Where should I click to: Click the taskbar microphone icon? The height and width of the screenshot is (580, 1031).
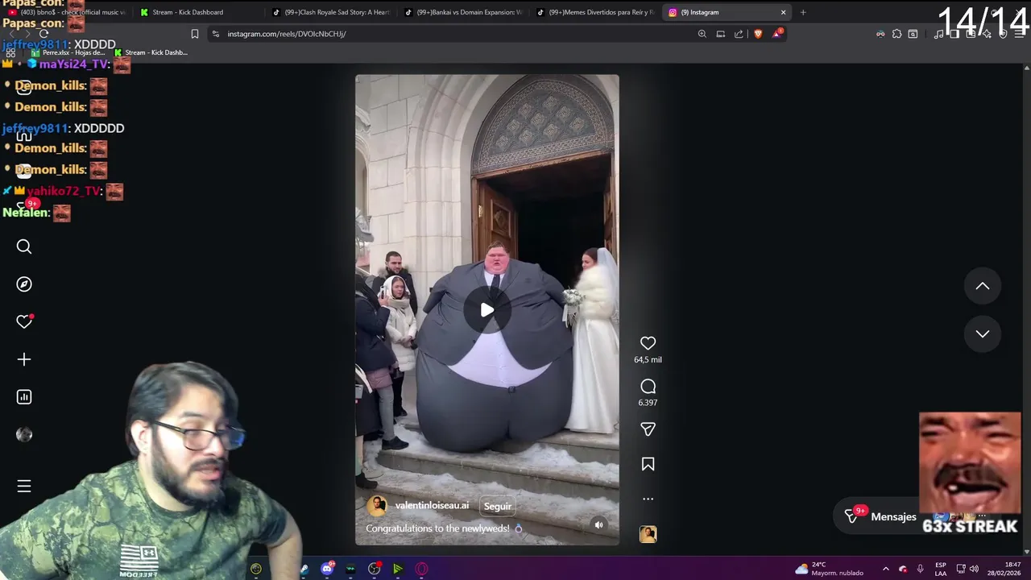coord(921,569)
